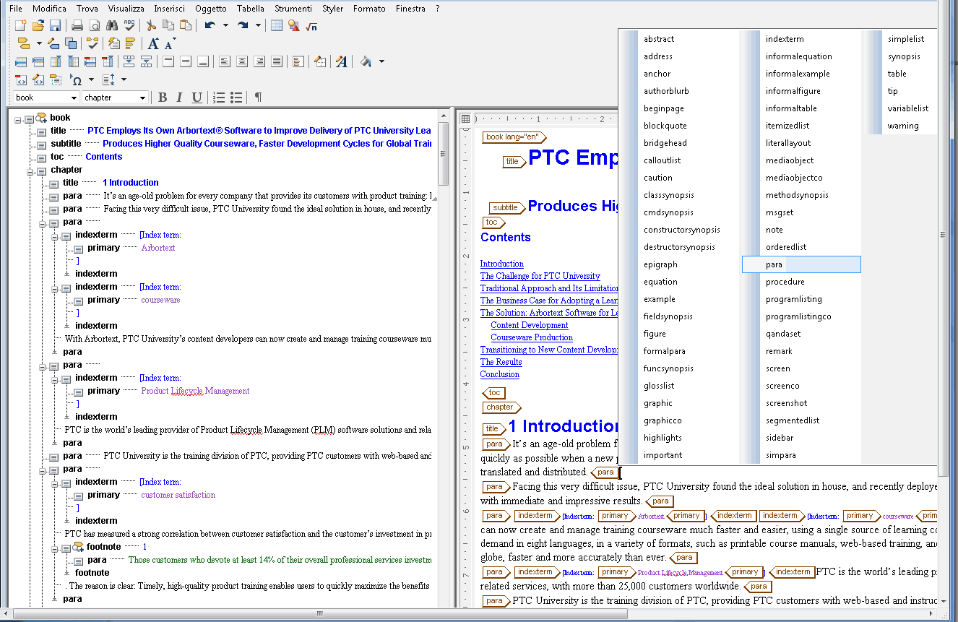Open the chapter element dropdown

click(x=142, y=98)
